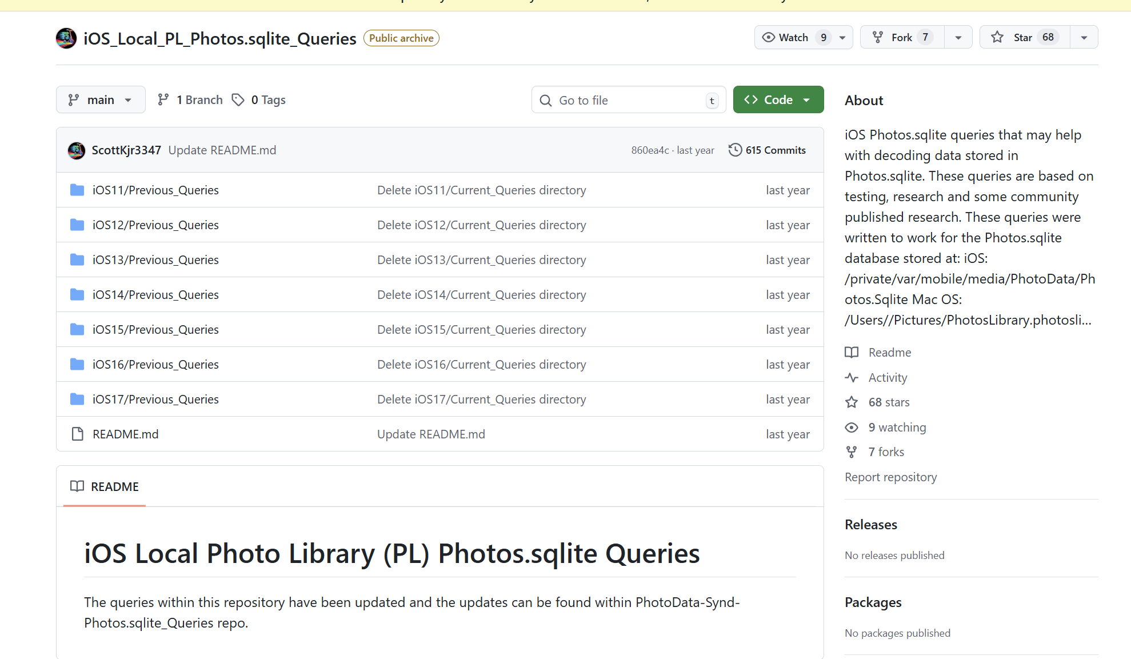Image resolution: width=1131 pixels, height=659 pixels.
Task: Open the Activity pulse icon link
Action: pos(852,377)
